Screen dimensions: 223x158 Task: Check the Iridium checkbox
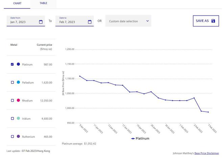[13, 119]
